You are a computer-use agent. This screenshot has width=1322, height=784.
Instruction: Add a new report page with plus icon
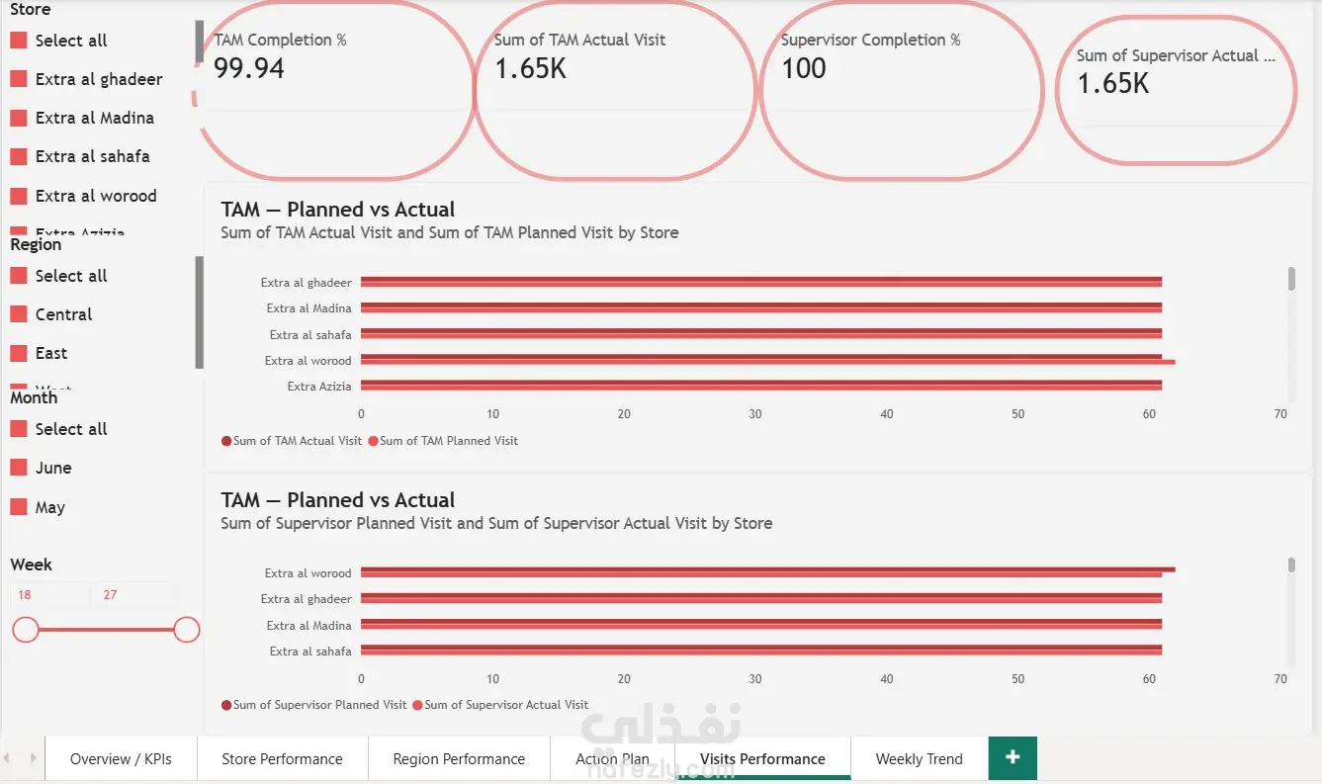coord(1013,757)
